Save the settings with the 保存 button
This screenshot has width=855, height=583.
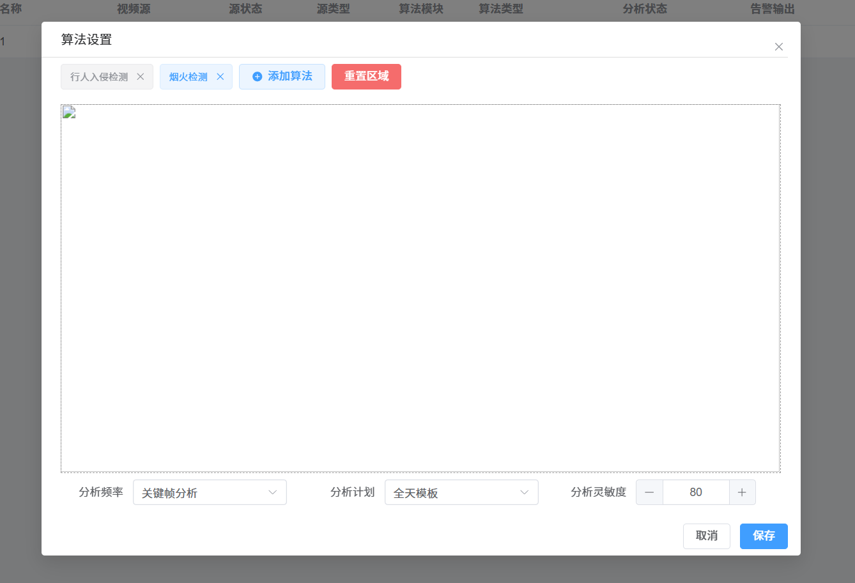click(x=764, y=536)
